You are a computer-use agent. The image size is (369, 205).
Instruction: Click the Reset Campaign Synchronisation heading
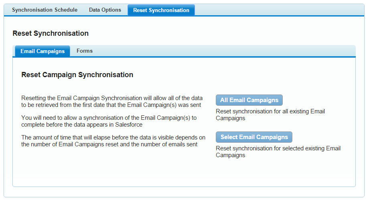point(77,75)
